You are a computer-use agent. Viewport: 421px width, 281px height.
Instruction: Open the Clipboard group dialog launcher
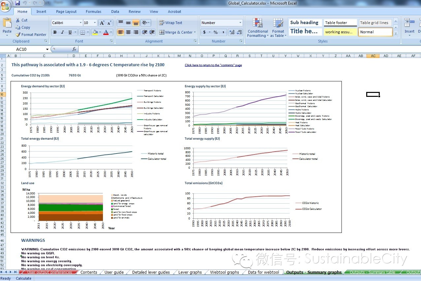[x=46, y=41]
